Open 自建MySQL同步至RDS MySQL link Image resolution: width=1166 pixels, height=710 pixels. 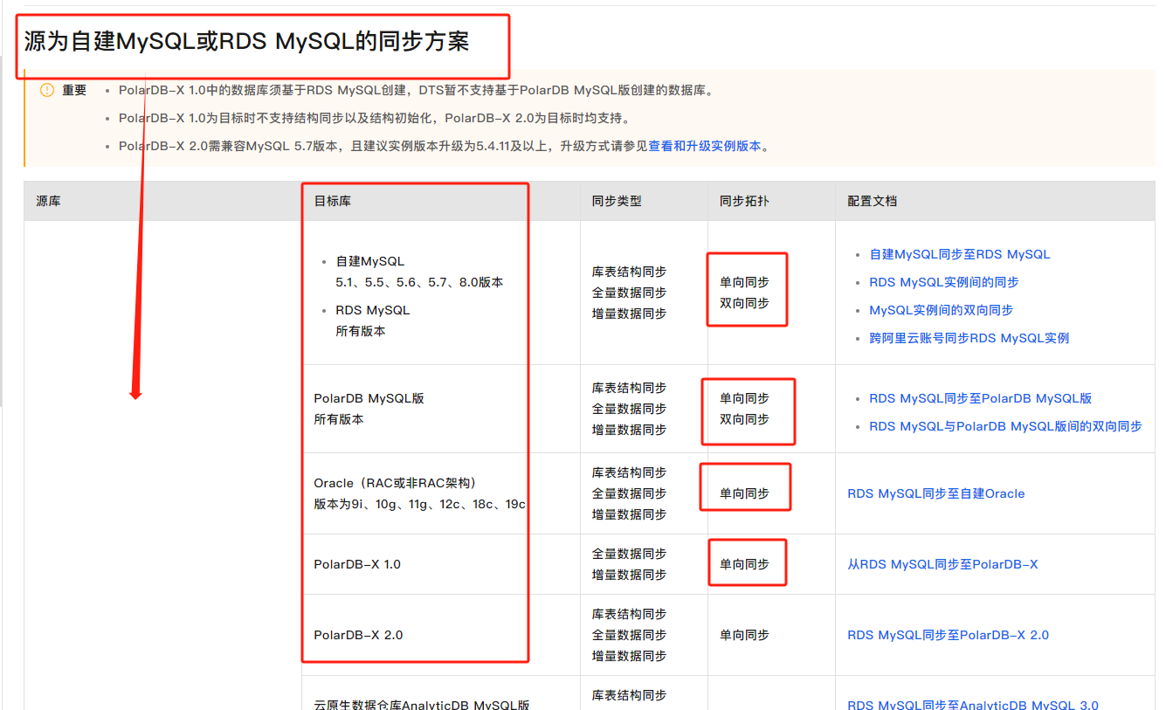point(960,254)
